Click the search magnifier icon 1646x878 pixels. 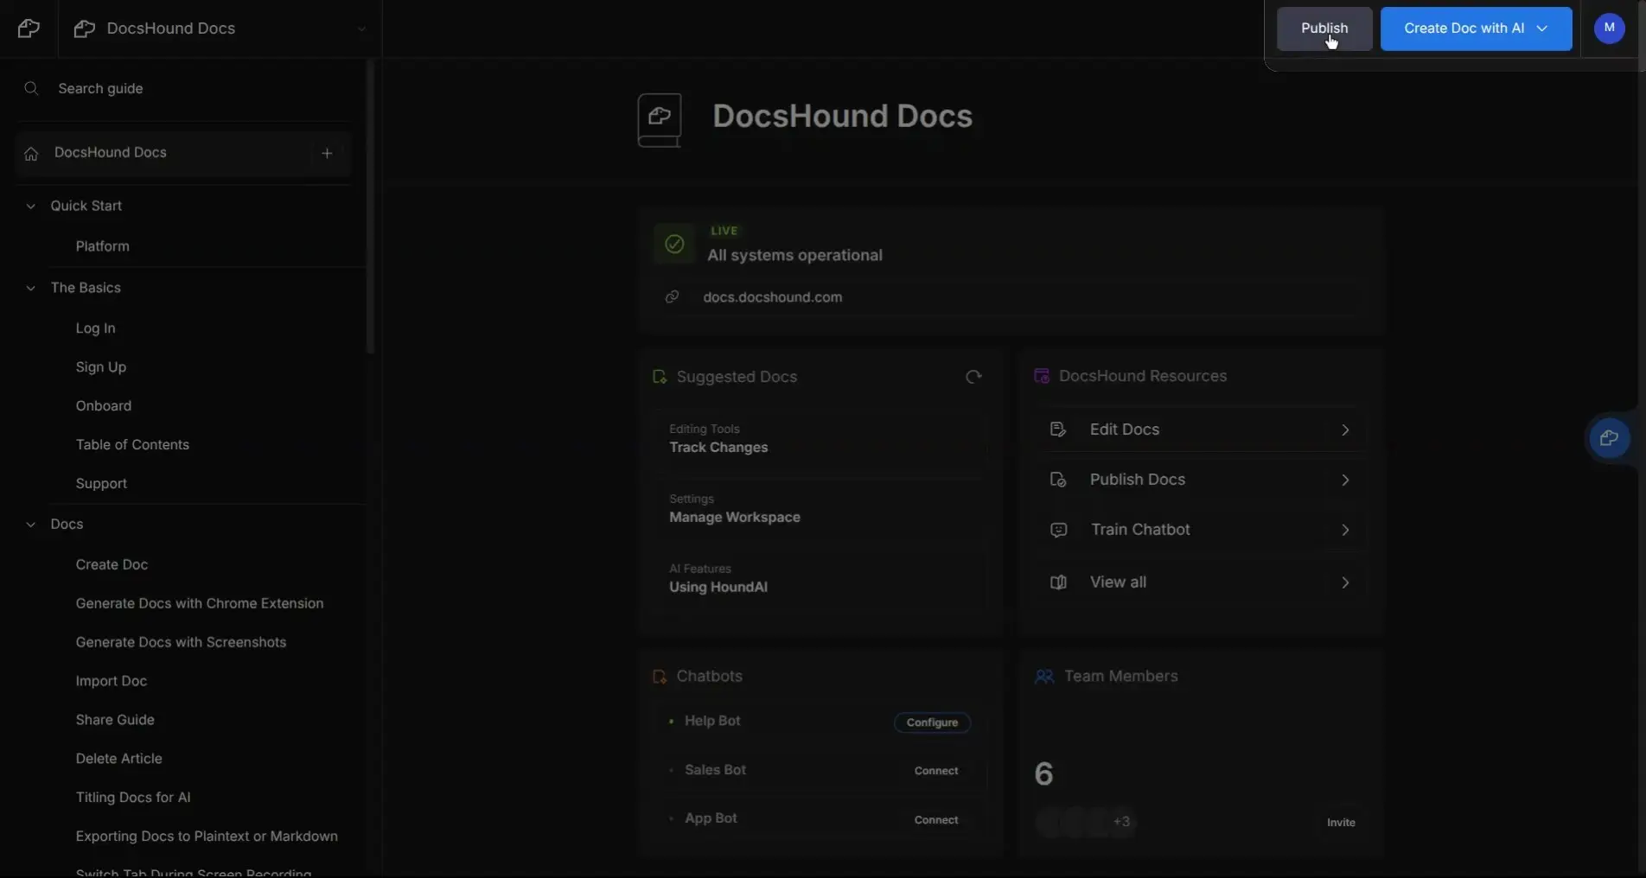point(32,88)
